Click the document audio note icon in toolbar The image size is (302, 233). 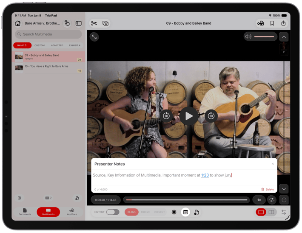[196, 212]
